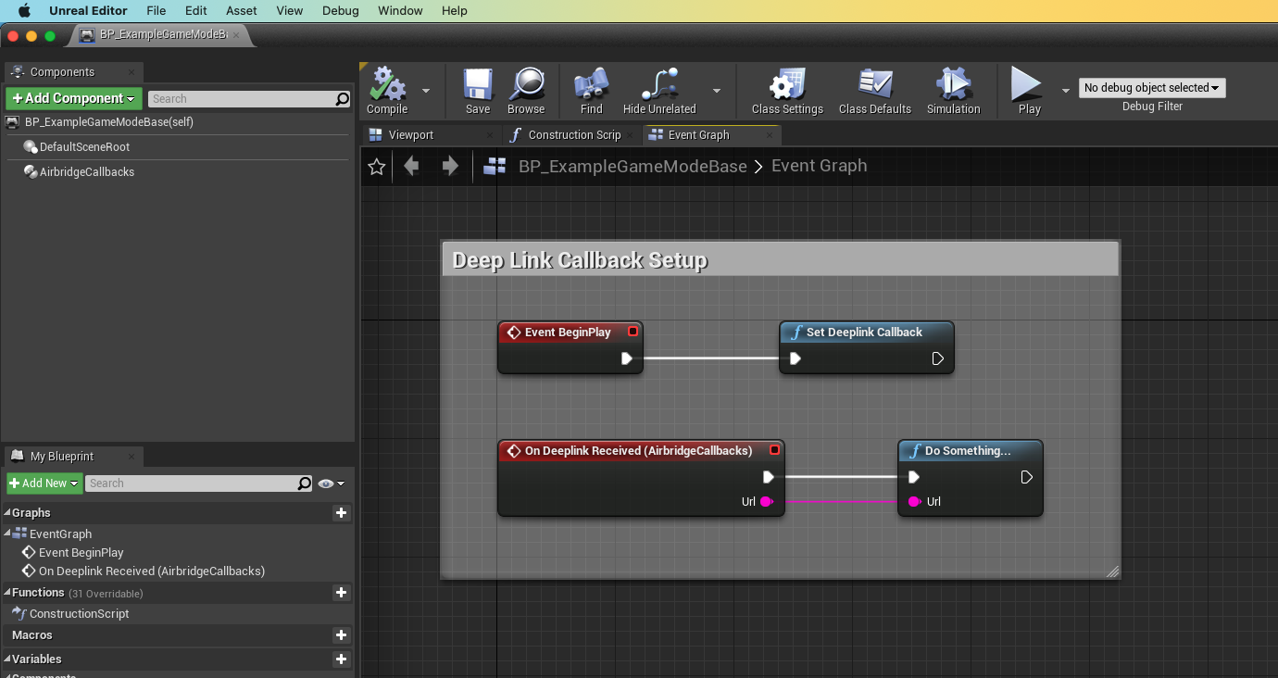This screenshot has height=678, width=1278.
Task: Click execution input pin of Do Something node
Action: click(914, 477)
